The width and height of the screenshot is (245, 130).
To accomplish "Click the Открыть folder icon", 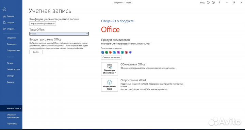I will tap(4, 29).
